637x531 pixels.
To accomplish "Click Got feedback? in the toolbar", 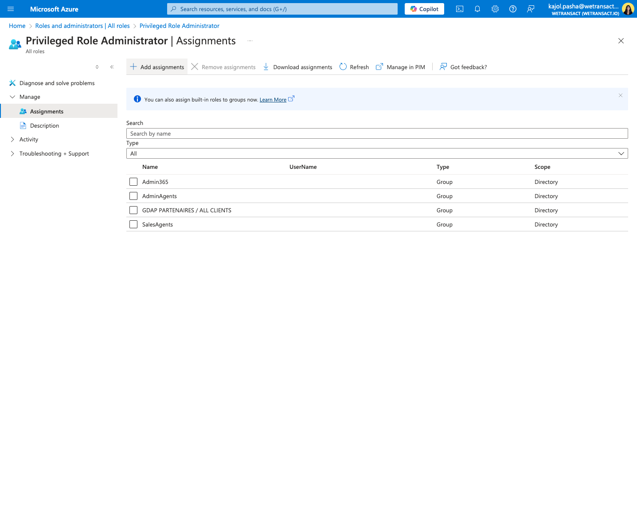I will tap(463, 67).
